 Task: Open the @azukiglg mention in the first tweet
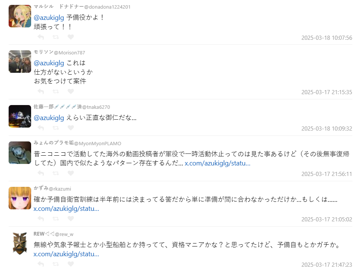(49, 18)
